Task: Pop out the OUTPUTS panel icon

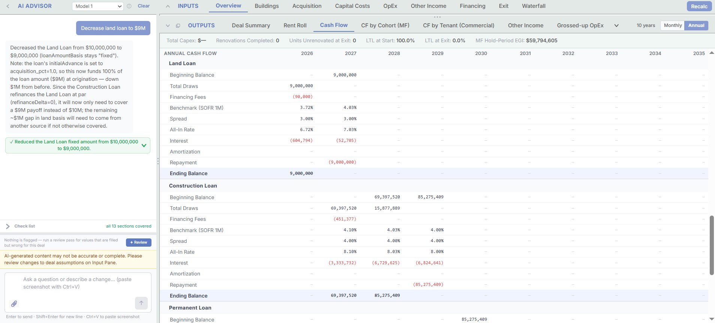Action: (178, 25)
